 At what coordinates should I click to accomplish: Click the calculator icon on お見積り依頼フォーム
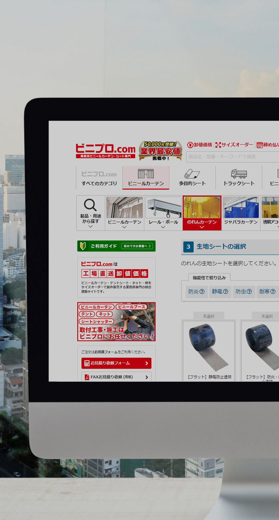tap(87, 363)
